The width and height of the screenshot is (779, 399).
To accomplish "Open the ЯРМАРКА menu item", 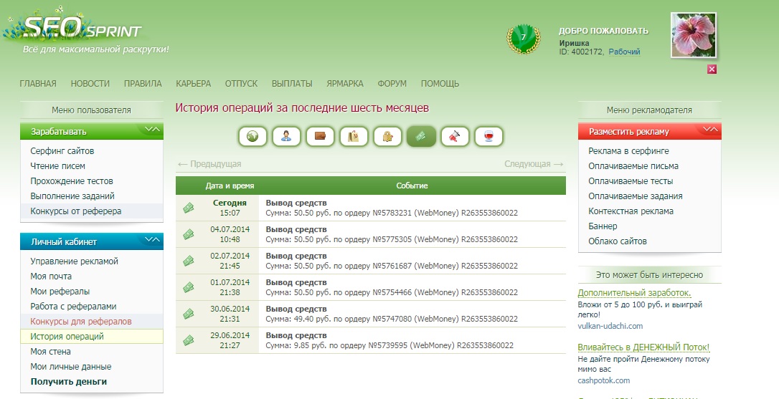I will click(345, 83).
